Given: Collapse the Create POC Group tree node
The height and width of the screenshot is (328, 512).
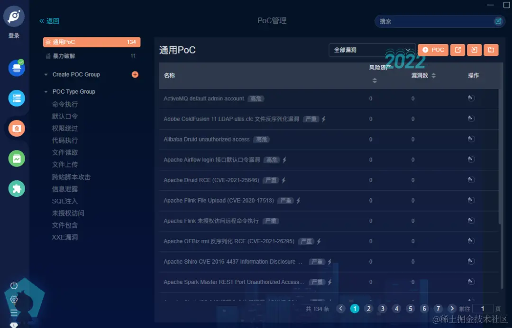Looking at the screenshot, I should (46, 75).
